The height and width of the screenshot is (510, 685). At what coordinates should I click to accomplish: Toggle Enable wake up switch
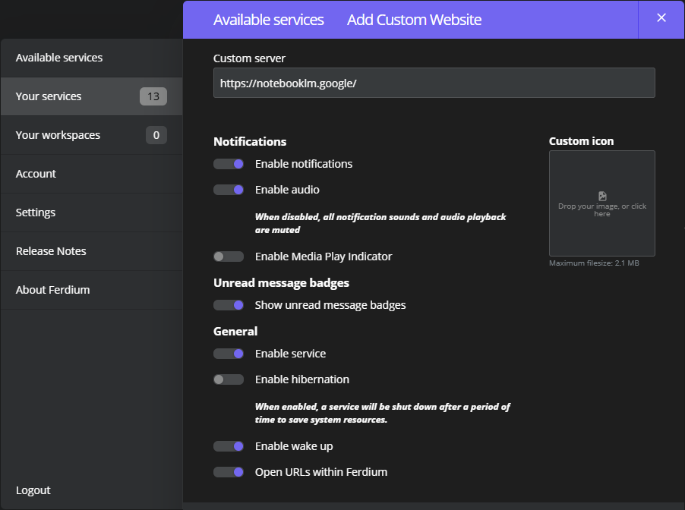tap(229, 446)
